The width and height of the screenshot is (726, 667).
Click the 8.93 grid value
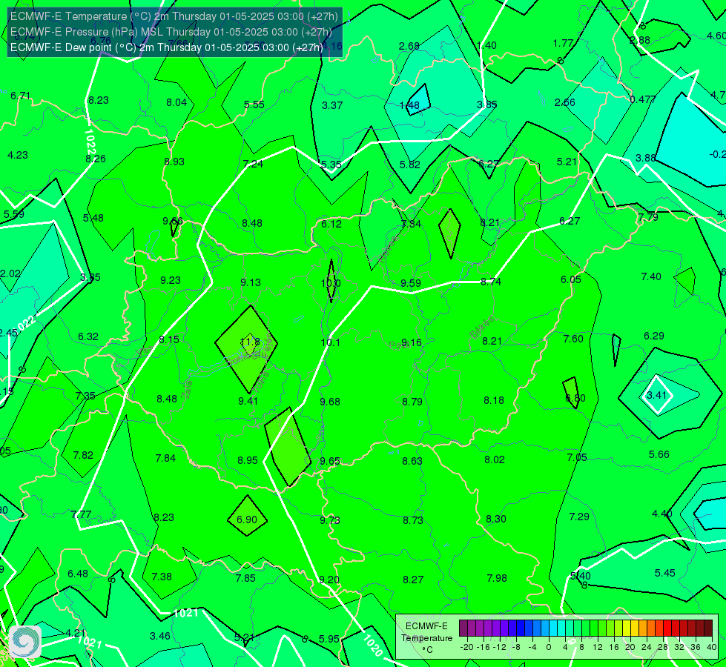click(x=174, y=162)
